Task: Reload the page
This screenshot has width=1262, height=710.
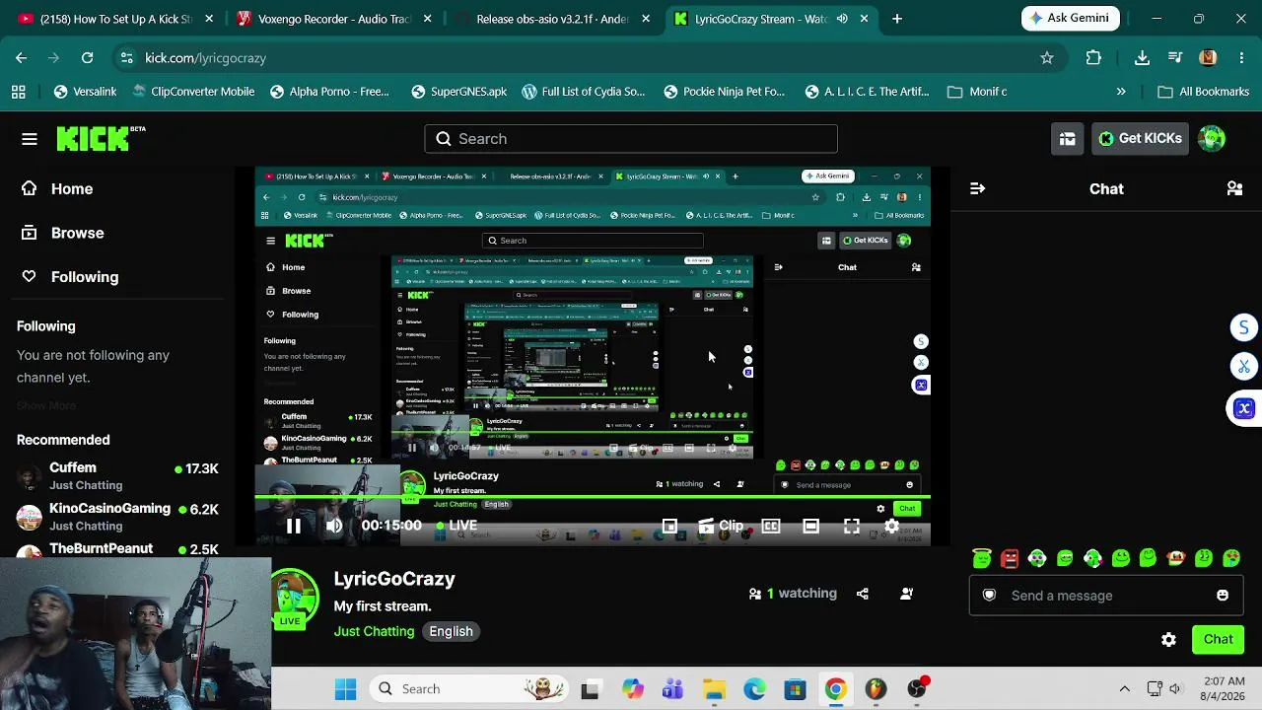Action: click(x=87, y=58)
